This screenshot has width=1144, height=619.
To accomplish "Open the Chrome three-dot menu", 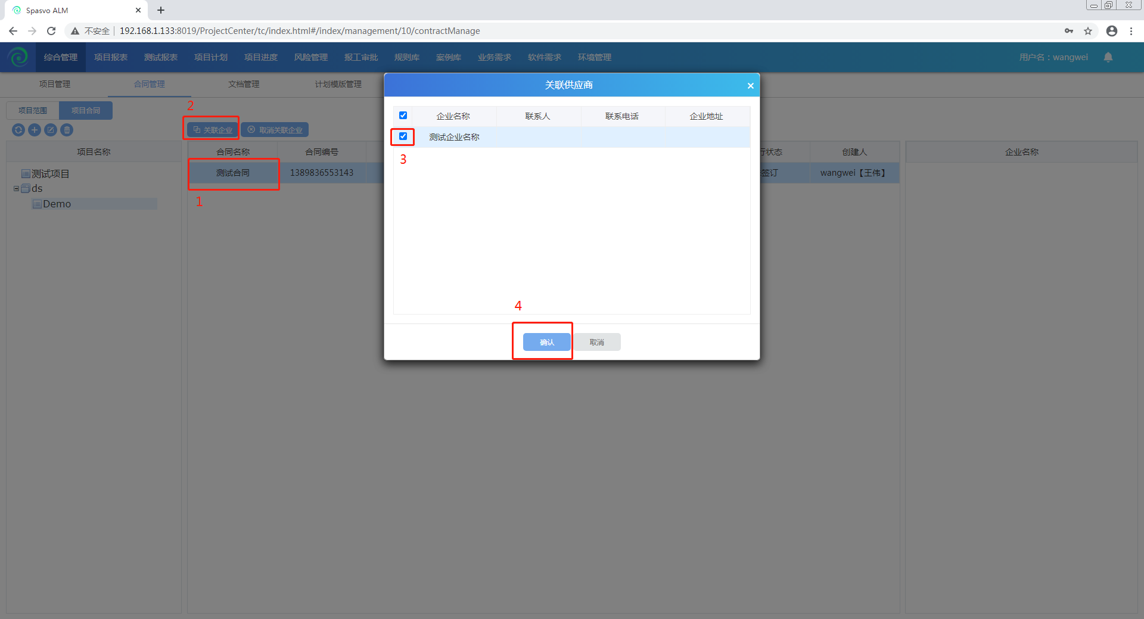I will click(x=1131, y=31).
